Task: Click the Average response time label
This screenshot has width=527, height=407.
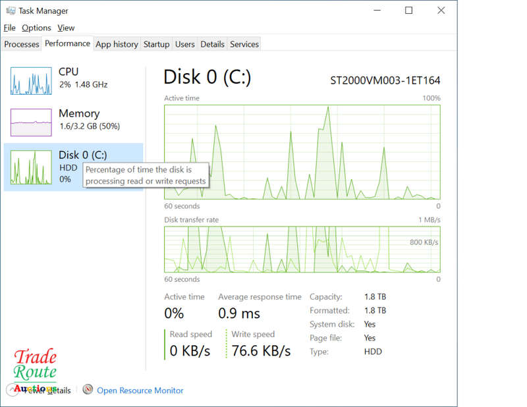Action: click(x=260, y=297)
